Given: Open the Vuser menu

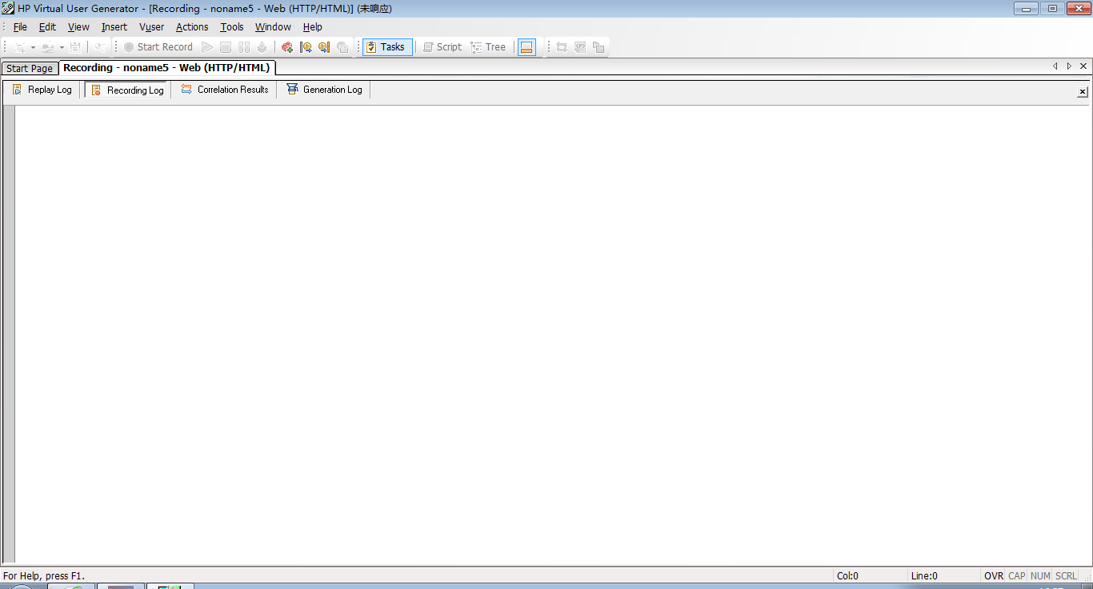Looking at the screenshot, I should (x=152, y=27).
